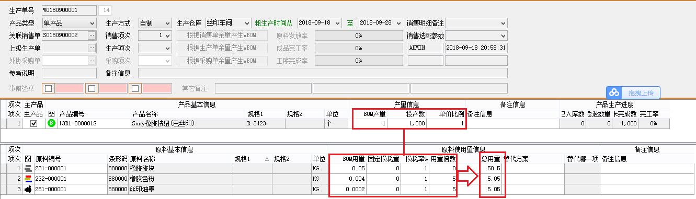The height and width of the screenshot is (199, 696).
Task: Click the image icon of material 231-000001
Action: [x=28, y=168]
